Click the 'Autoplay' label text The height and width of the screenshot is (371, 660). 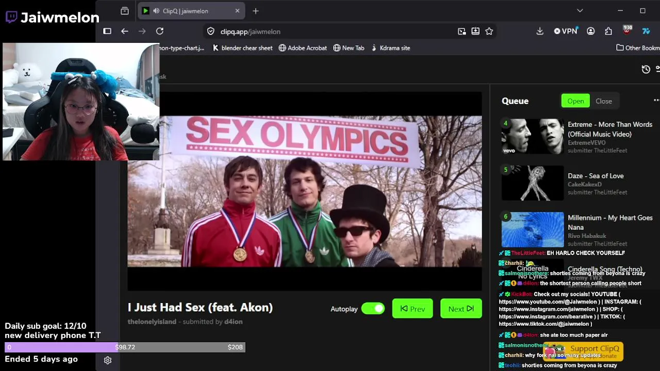tap(344, 309)
